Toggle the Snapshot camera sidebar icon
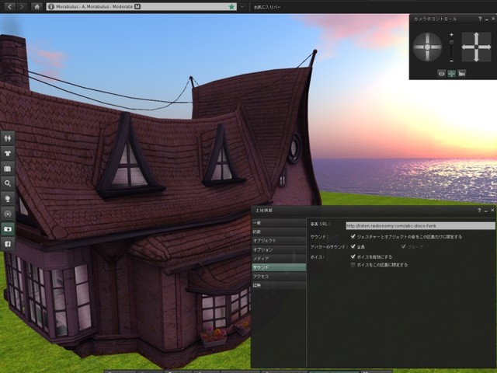 (x=8, y=228)
